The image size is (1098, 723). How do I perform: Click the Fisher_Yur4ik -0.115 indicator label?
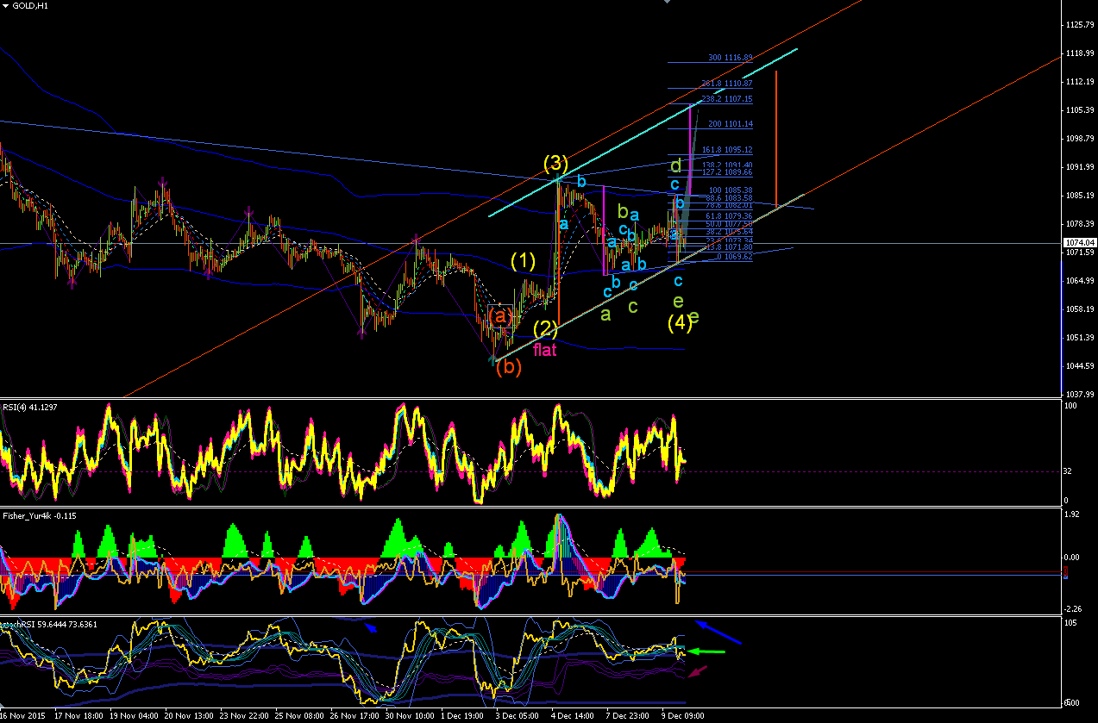point(40,514)
